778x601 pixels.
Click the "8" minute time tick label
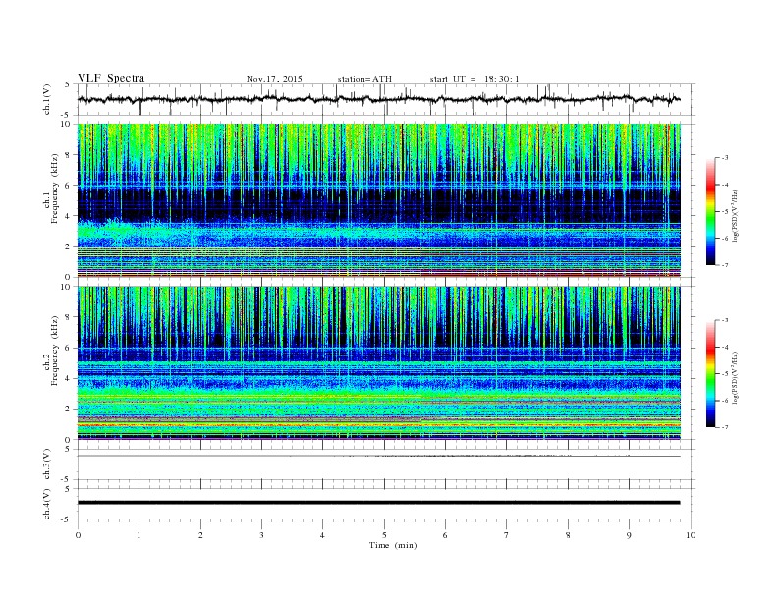(x=568, y=535)
